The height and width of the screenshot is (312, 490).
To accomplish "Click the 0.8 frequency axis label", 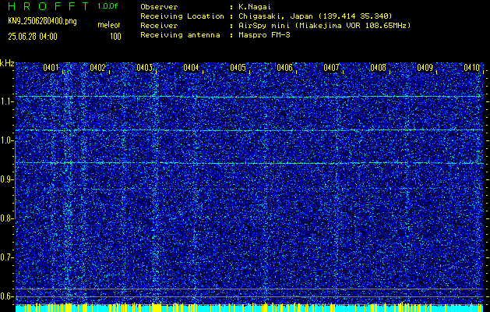I will (5, 218).
